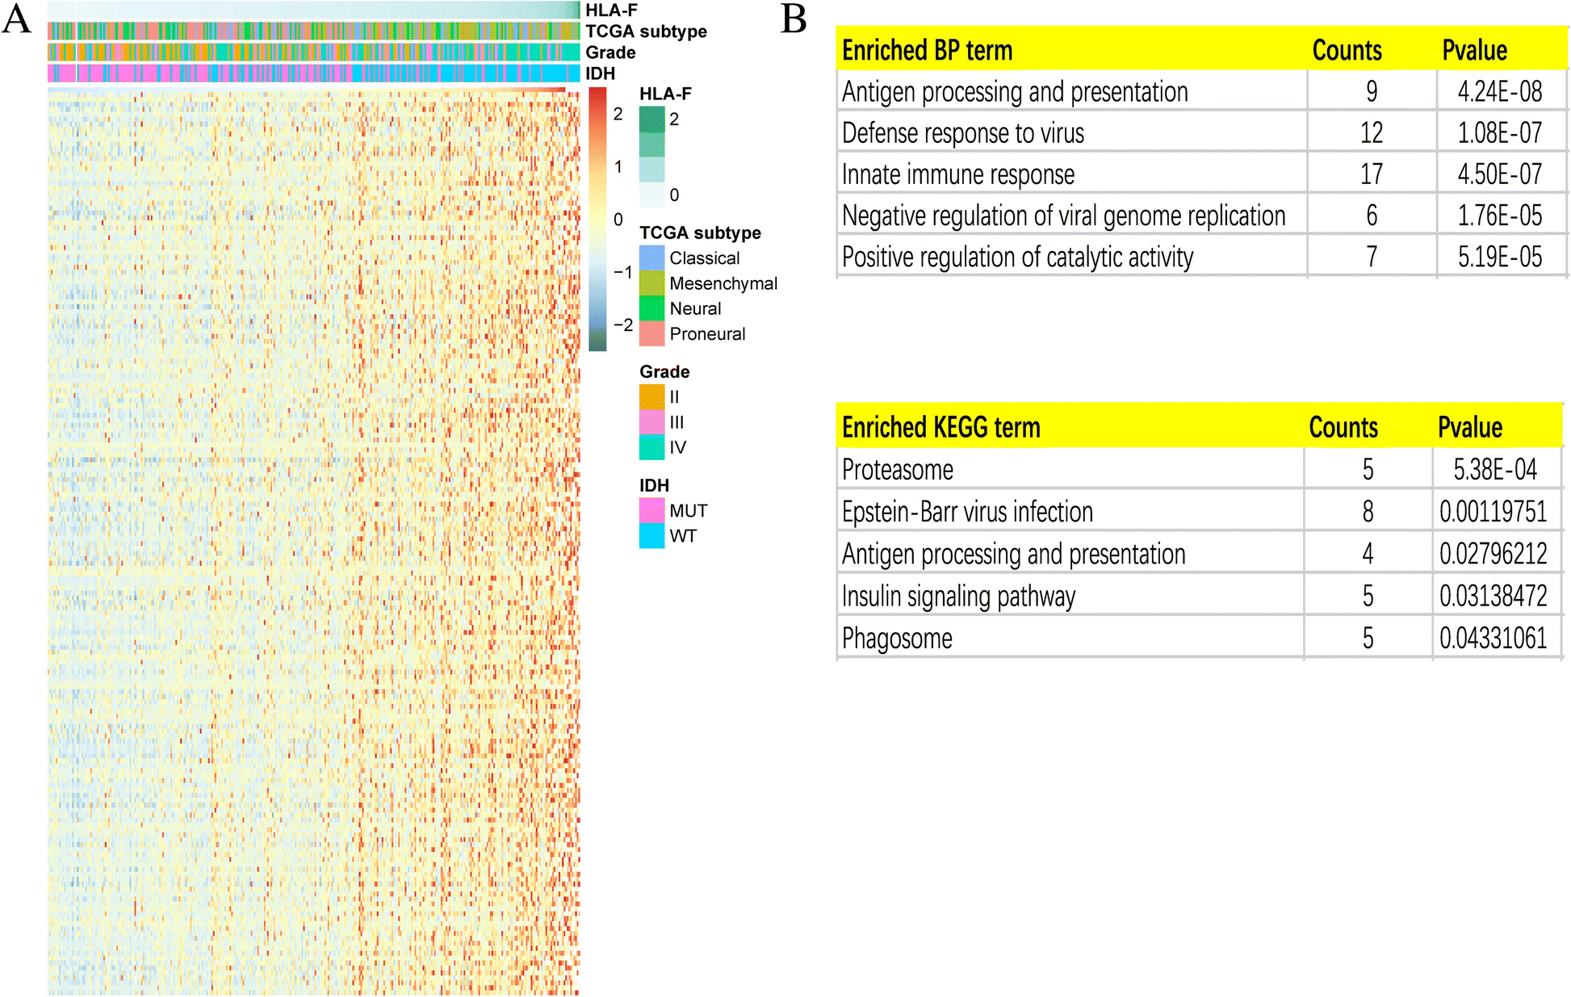Viewport: 1571px width, 997px height.
Task: Click the Grade III pink swatch
Action: 651,422
